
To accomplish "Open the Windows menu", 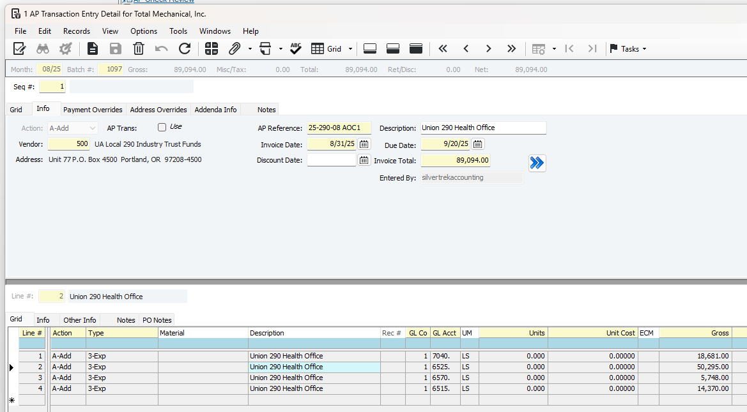I will [x=215, y=31].
